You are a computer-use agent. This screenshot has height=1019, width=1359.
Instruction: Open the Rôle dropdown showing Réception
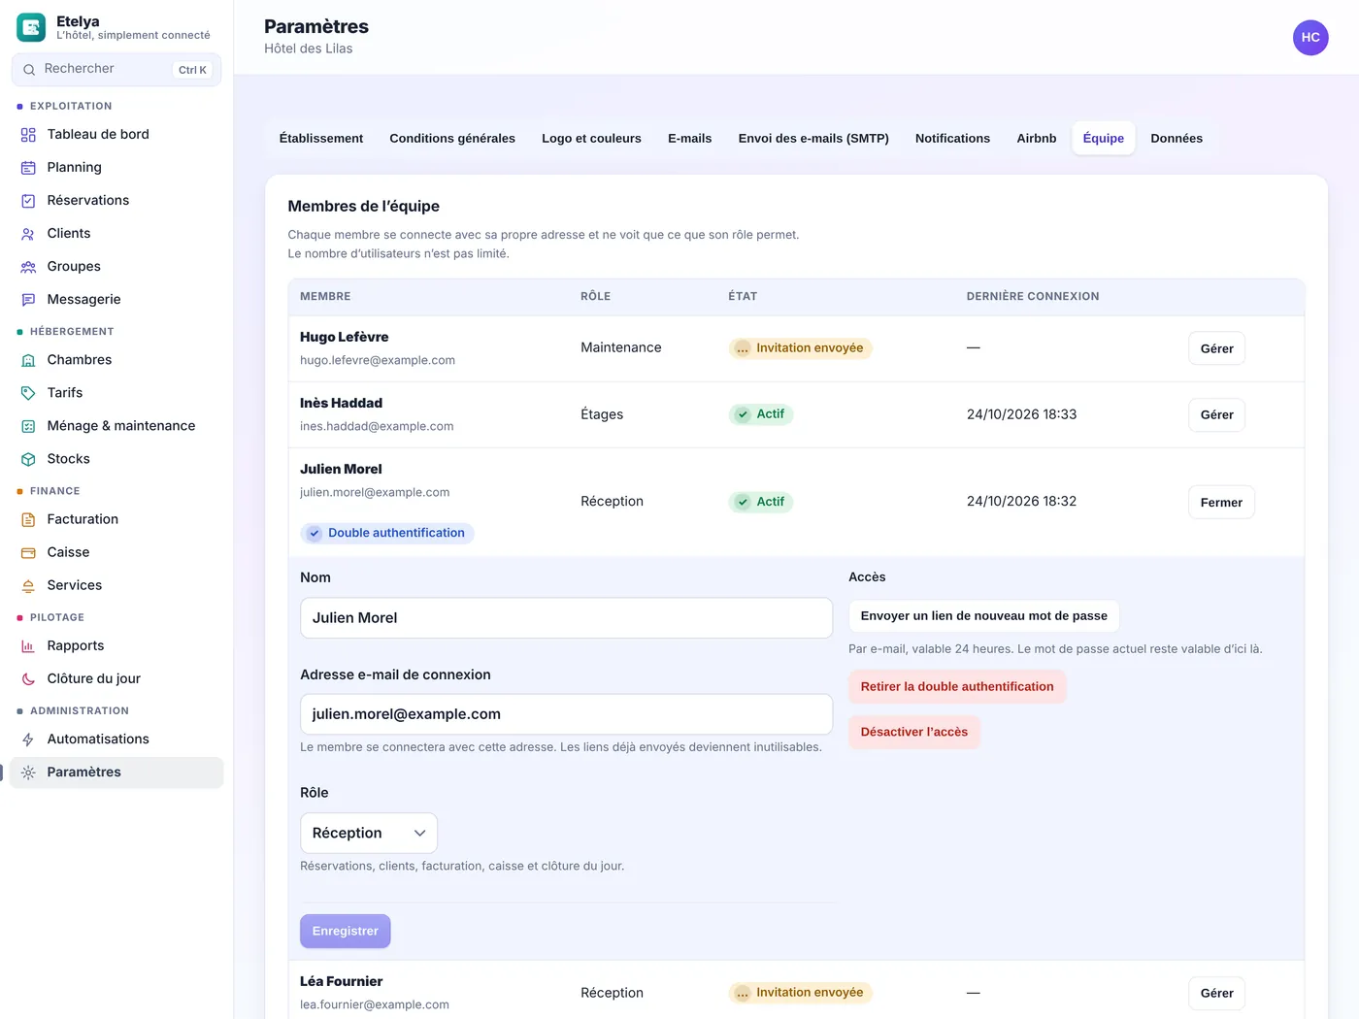pyautogui.click(x=369, y=833)
